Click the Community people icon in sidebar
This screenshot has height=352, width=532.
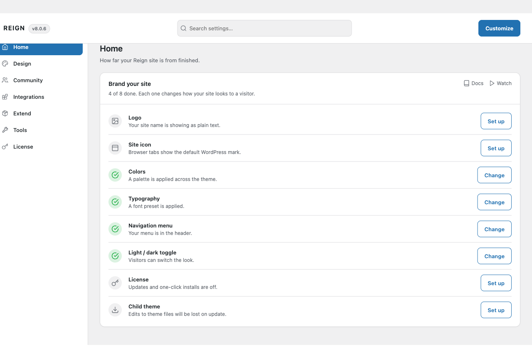click(5, 80)
